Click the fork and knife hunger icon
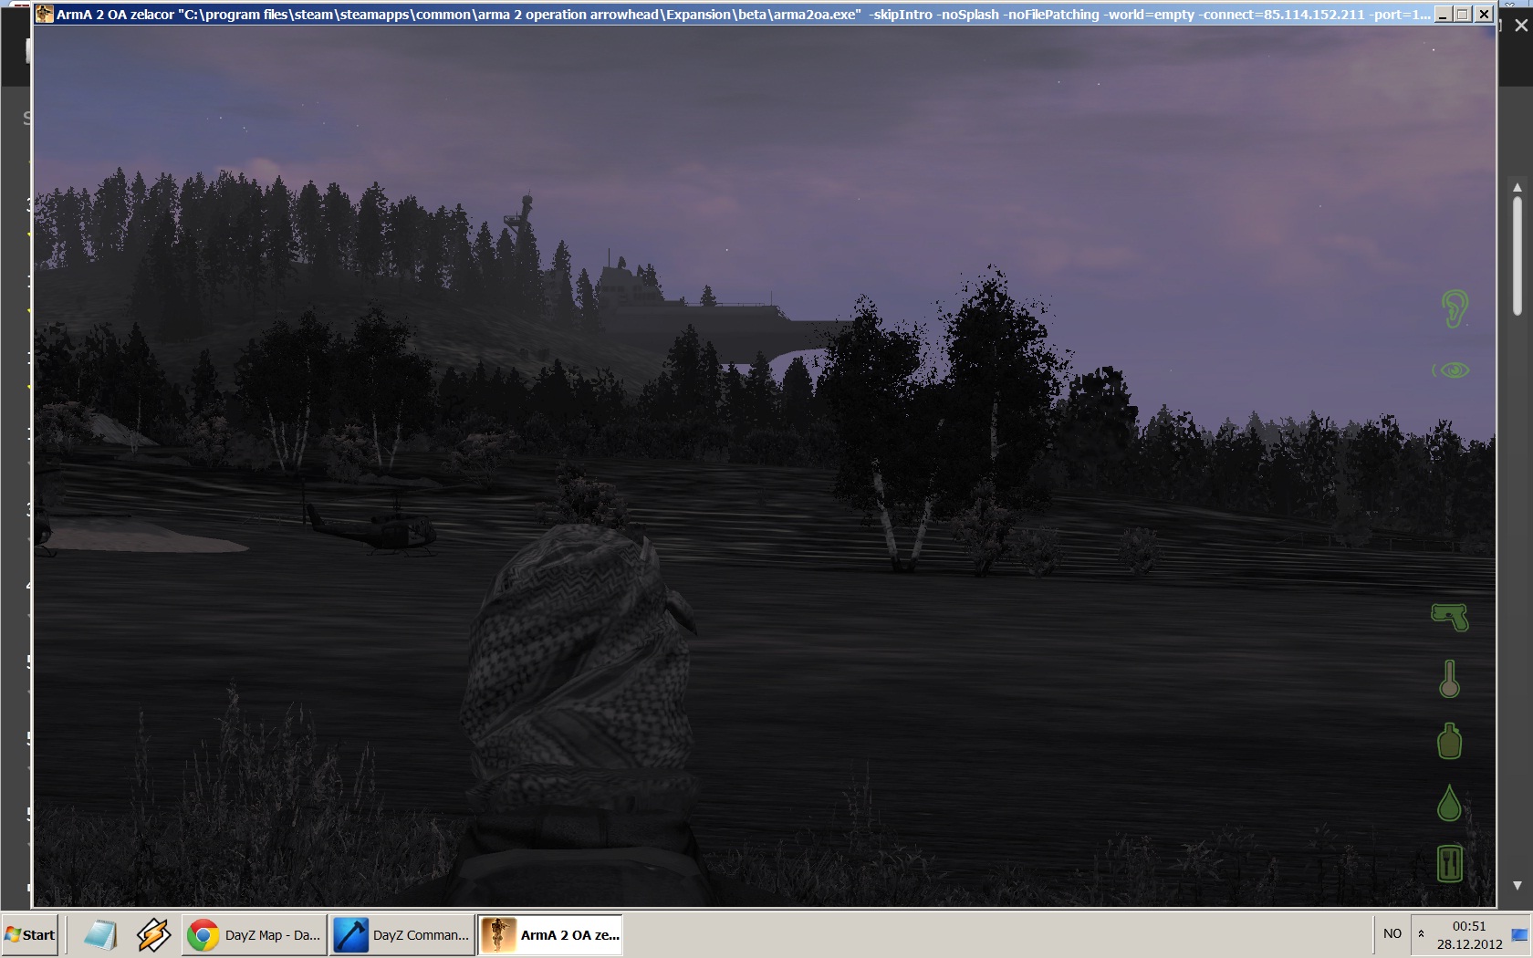Viewport: 1533px width, 958px height. coord(1450,863)
